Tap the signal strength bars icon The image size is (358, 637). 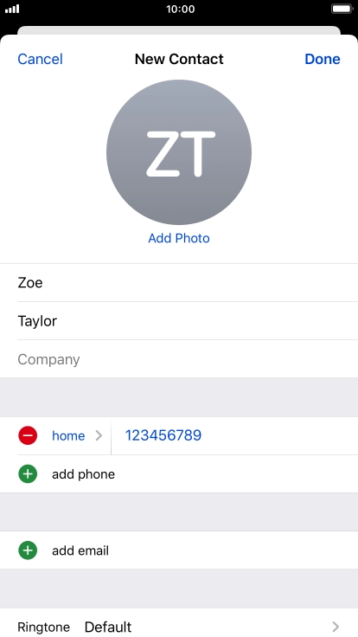pos(12,9)
